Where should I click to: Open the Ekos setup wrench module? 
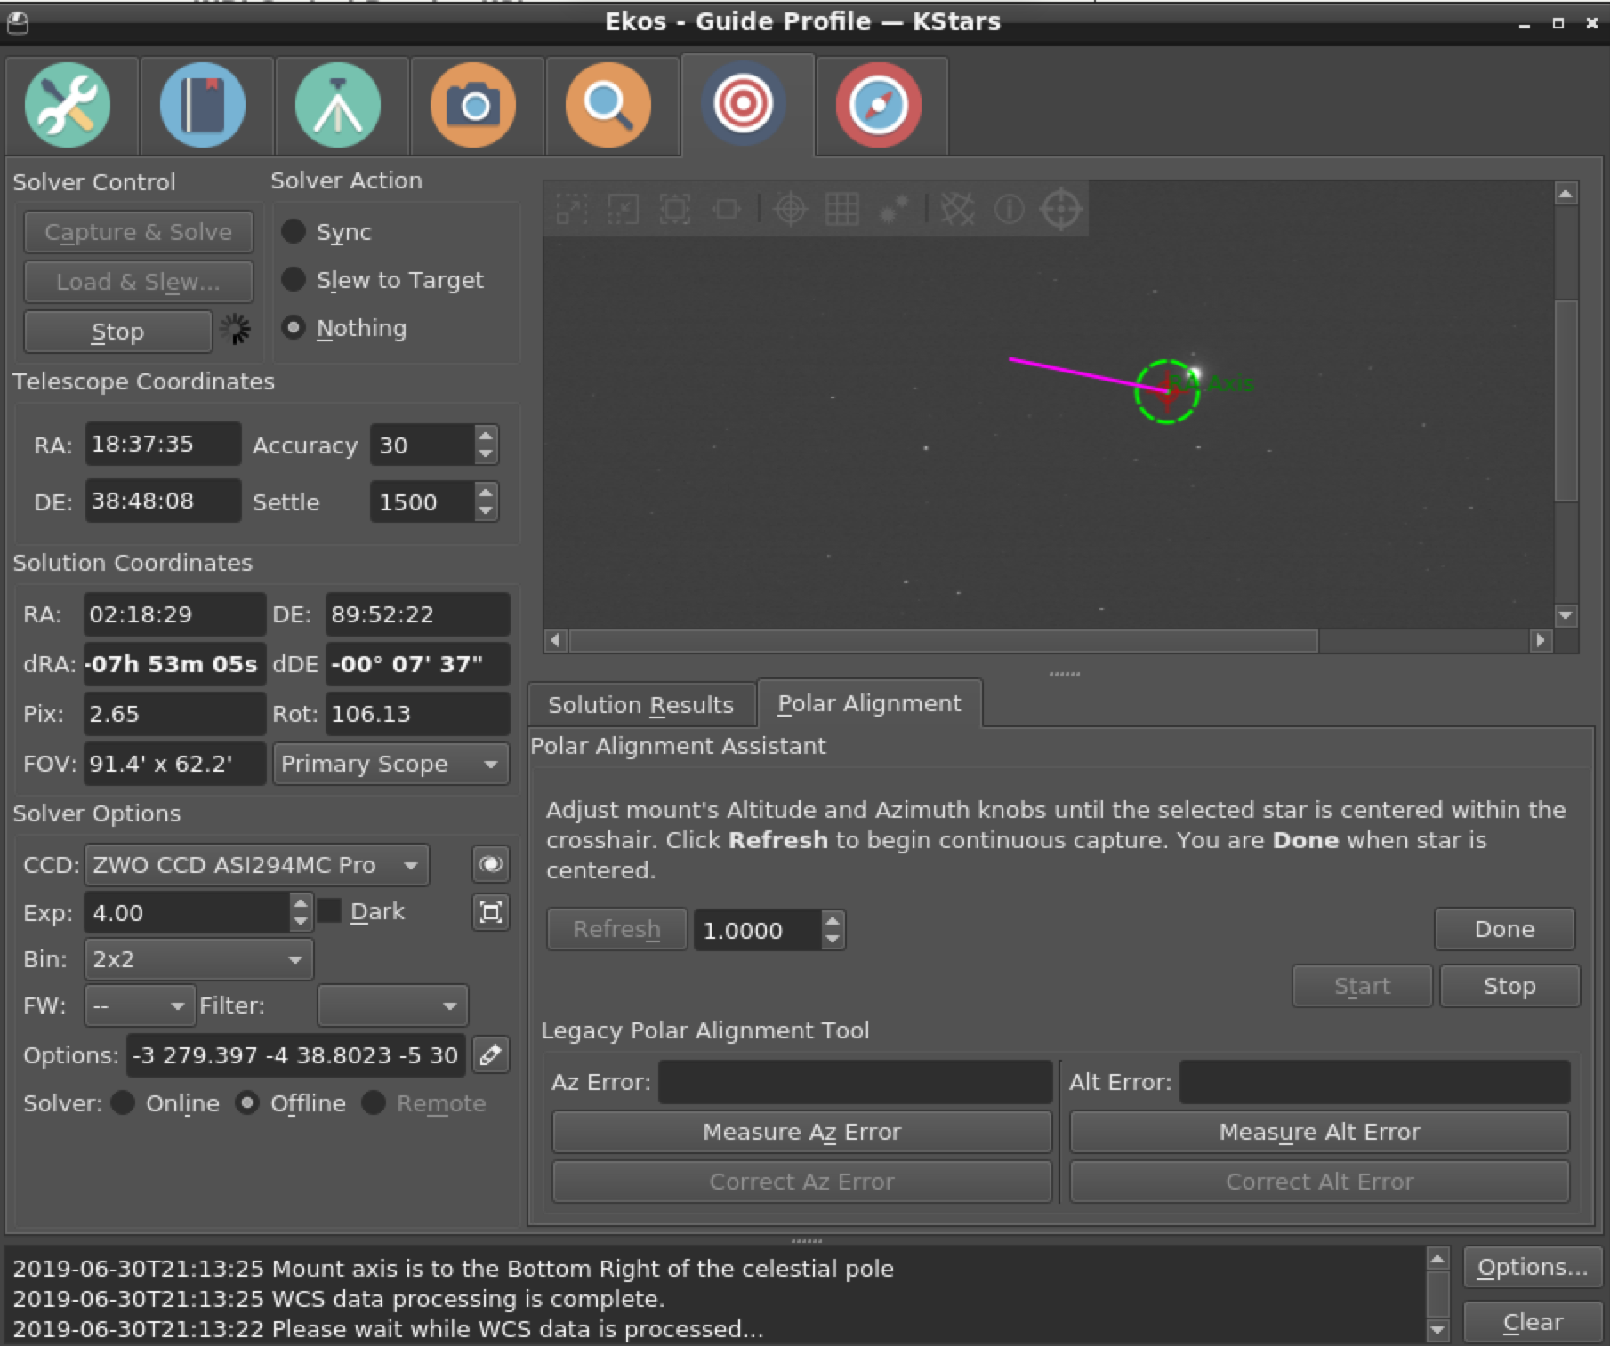point(68,105)
